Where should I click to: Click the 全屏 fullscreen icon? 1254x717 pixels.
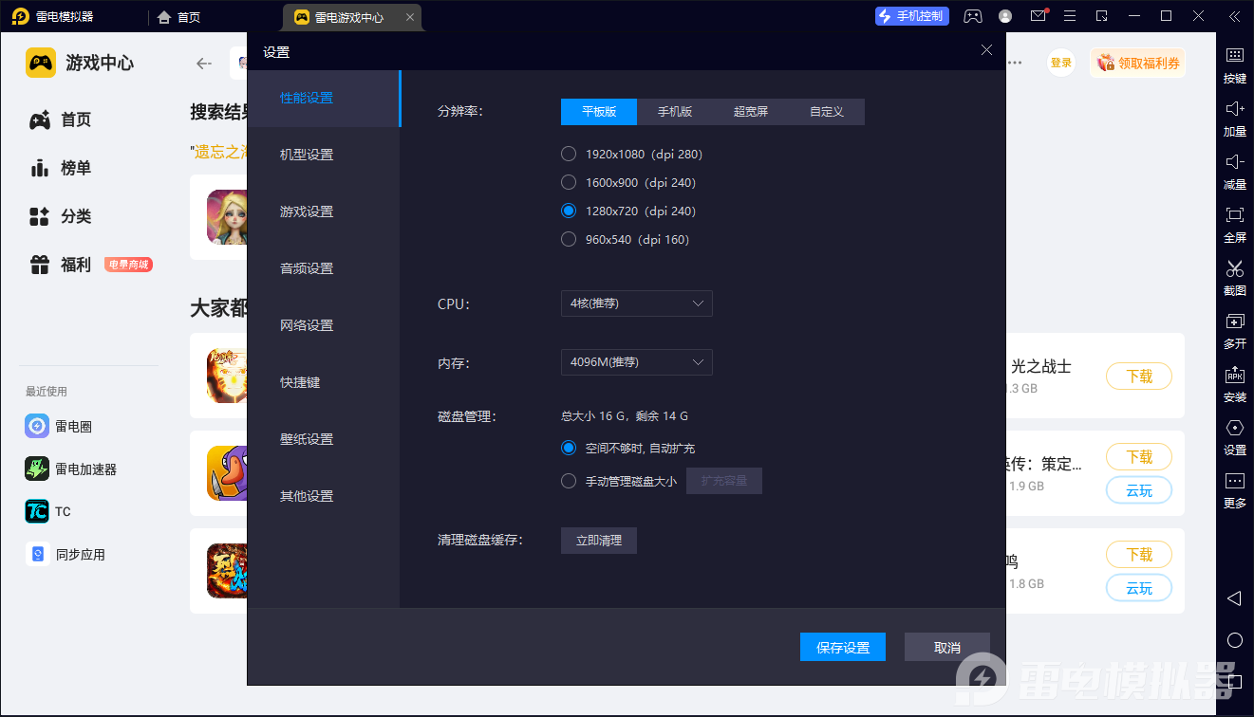click(x=1234, y=215)
